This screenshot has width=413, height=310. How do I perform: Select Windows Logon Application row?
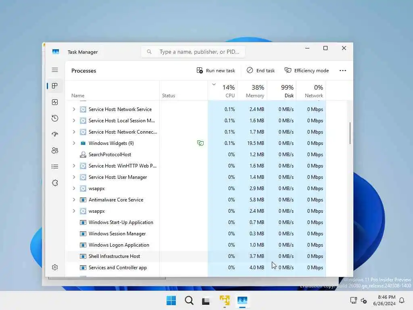(196, 245)
